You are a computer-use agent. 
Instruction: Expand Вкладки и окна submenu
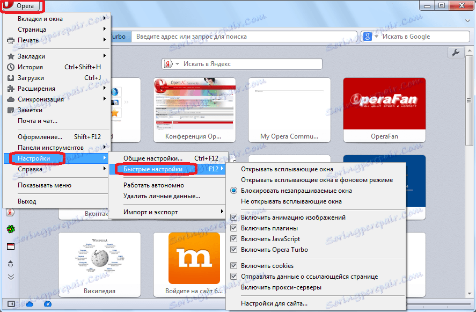(56, 19)
